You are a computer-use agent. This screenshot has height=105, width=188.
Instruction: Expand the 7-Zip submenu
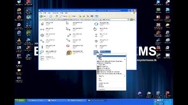[x=111, y=60]
